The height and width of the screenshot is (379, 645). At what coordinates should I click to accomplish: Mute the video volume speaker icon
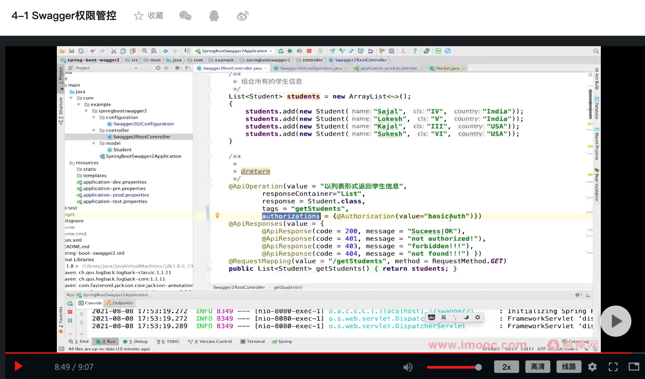pos(408,367)
